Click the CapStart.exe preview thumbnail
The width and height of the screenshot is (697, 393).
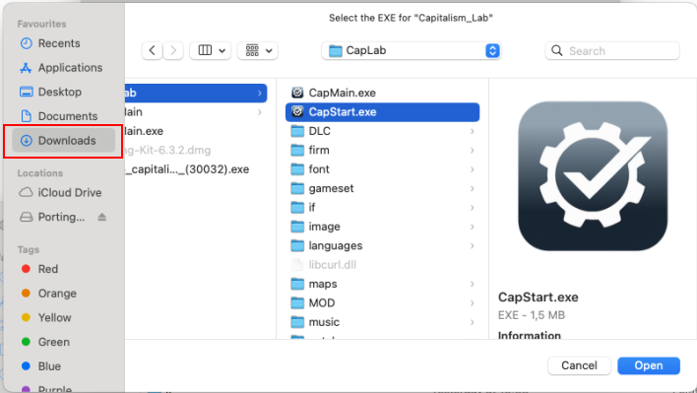coord(593,176)
